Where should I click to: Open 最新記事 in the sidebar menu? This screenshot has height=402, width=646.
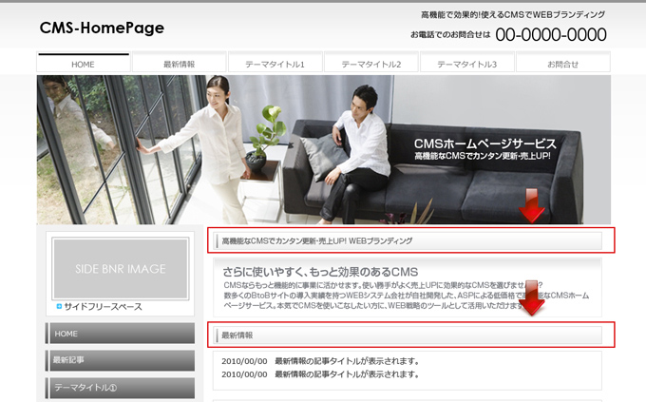[120, 360]
